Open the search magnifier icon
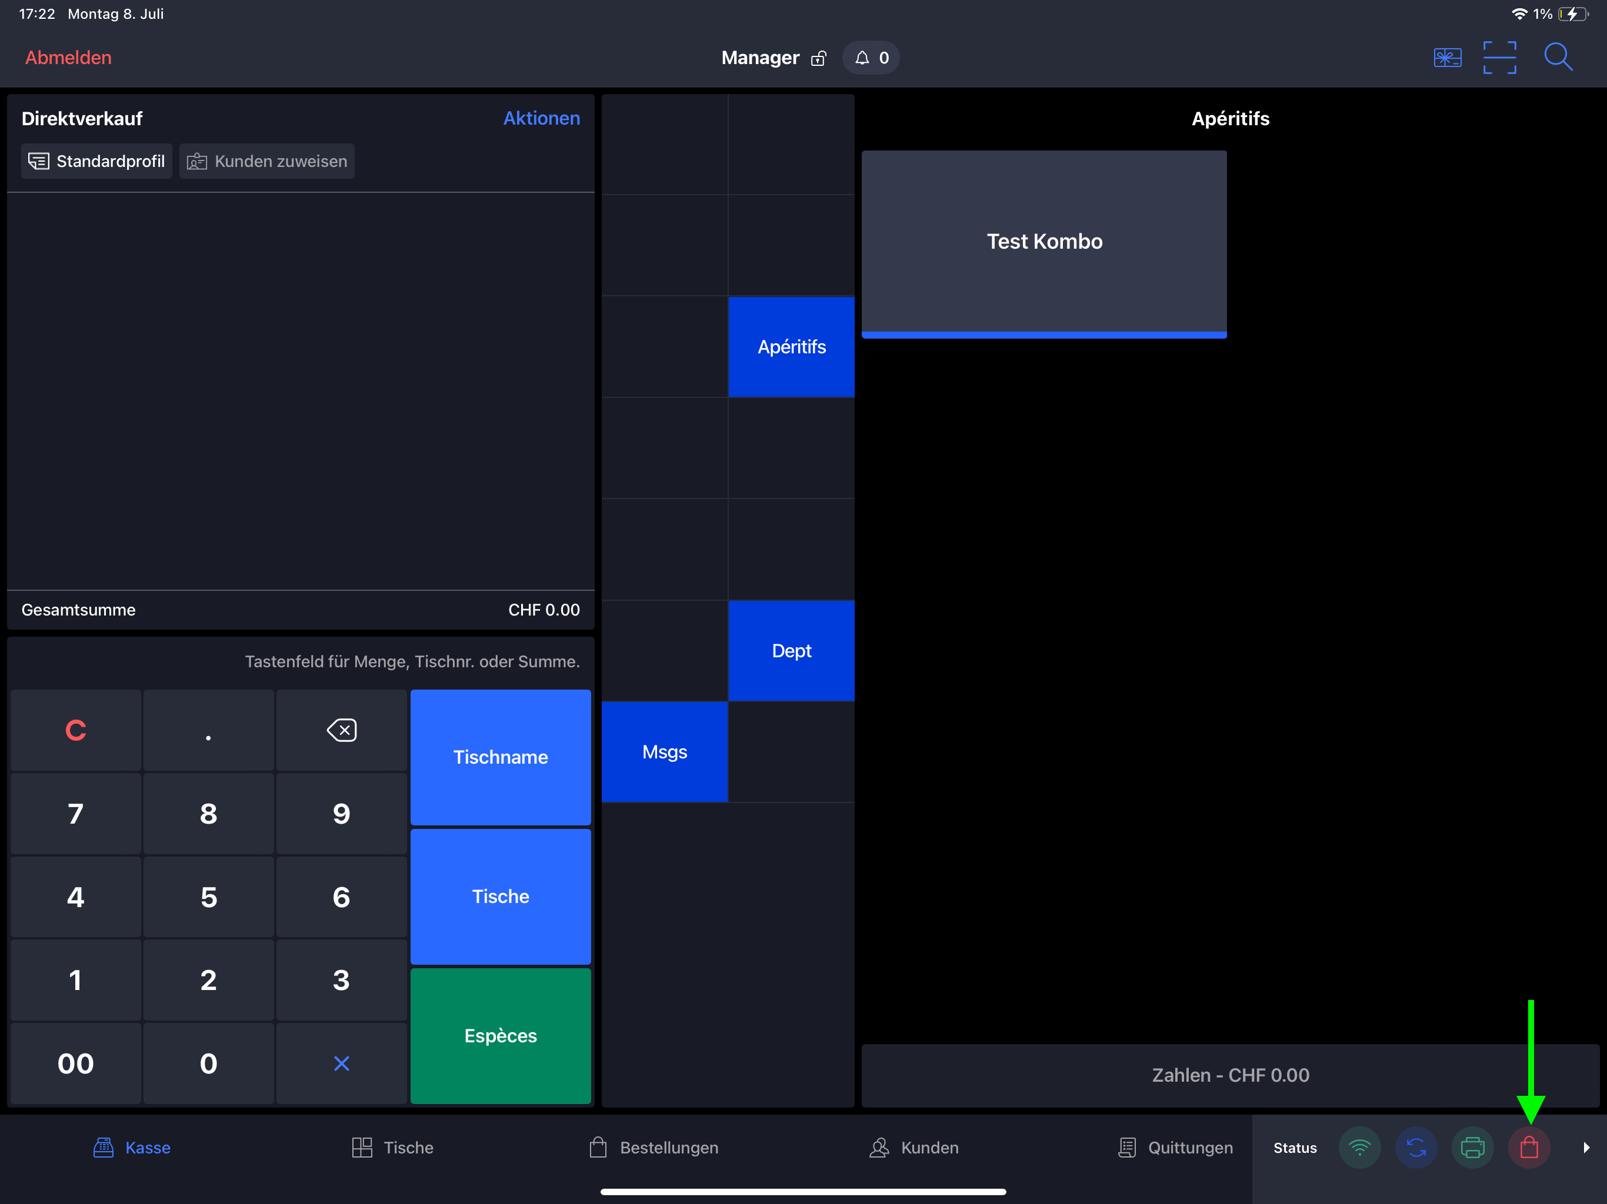The height and width of the screenshot is (1204, 1607). [x=1558, y=58]
